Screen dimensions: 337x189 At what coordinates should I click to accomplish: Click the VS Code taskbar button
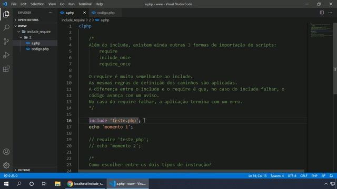pos(127,184)
